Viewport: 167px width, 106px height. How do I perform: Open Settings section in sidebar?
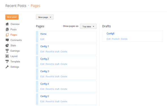15,67
